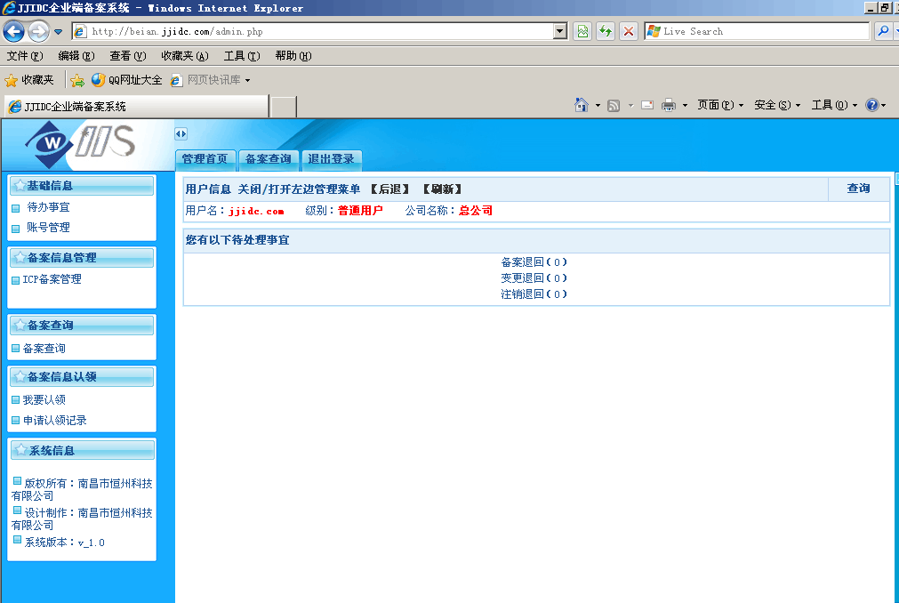The height and width of the screenshot is (603, 899).
Task: Expand the 工具 (Tools) command bar dropdown
Action: (x=833, y=105)
